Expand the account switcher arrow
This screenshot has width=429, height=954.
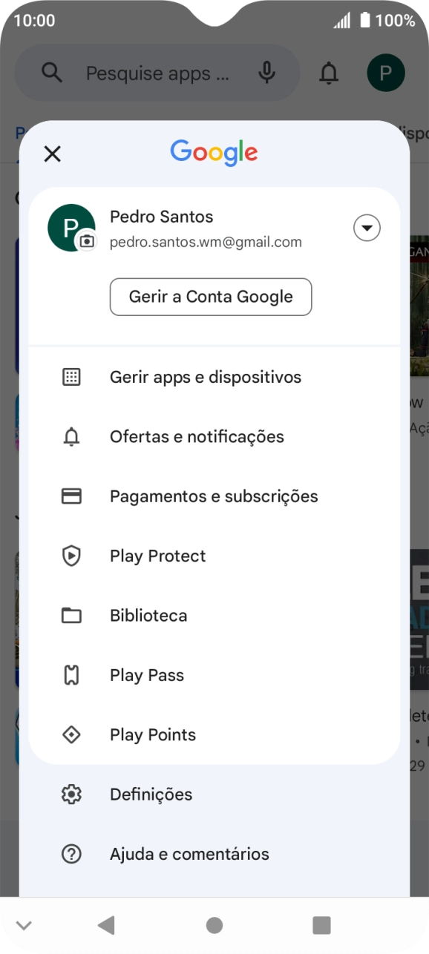coord(367,228)
